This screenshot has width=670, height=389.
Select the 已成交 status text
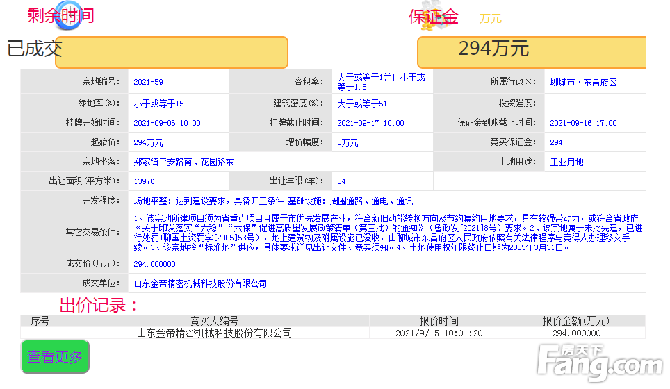[35, 49]
